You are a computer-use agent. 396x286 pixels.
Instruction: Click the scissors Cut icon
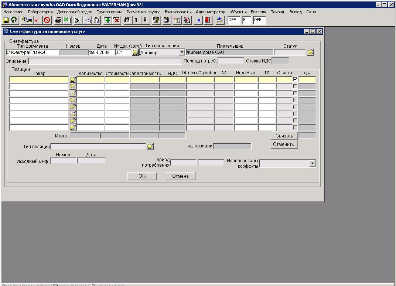[78, 20]
